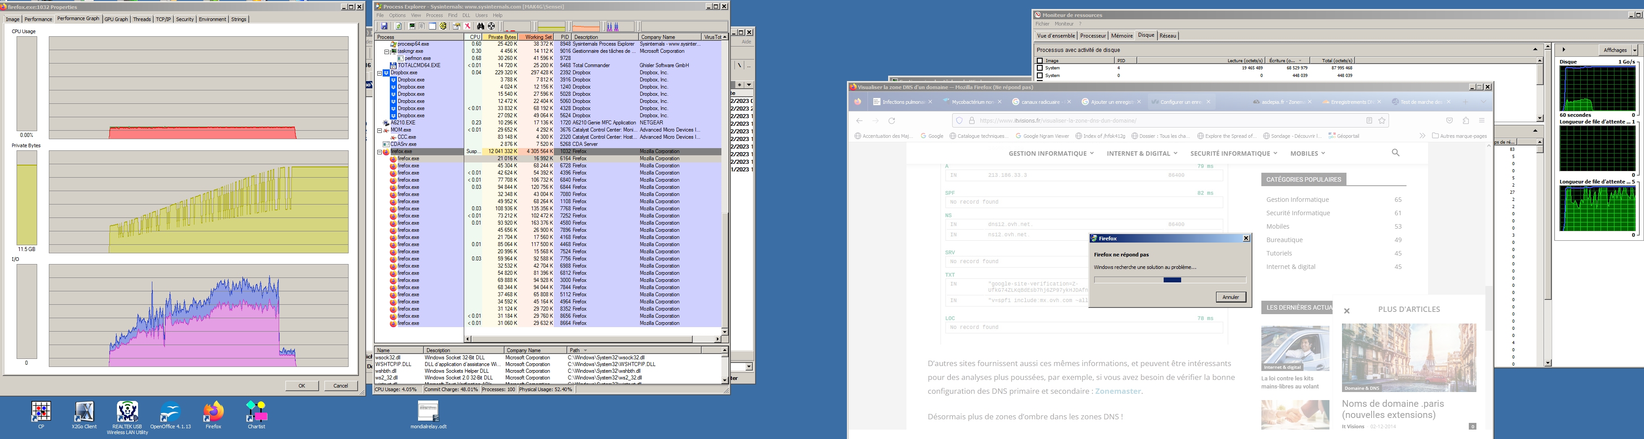Viewport: 1644px width, 439px height.
Task: Check the System PID 4 checkbox
Action: click(x=1040, y=68)
